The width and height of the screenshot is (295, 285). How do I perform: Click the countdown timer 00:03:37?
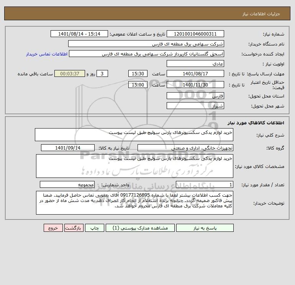click(x=70, y=74)
